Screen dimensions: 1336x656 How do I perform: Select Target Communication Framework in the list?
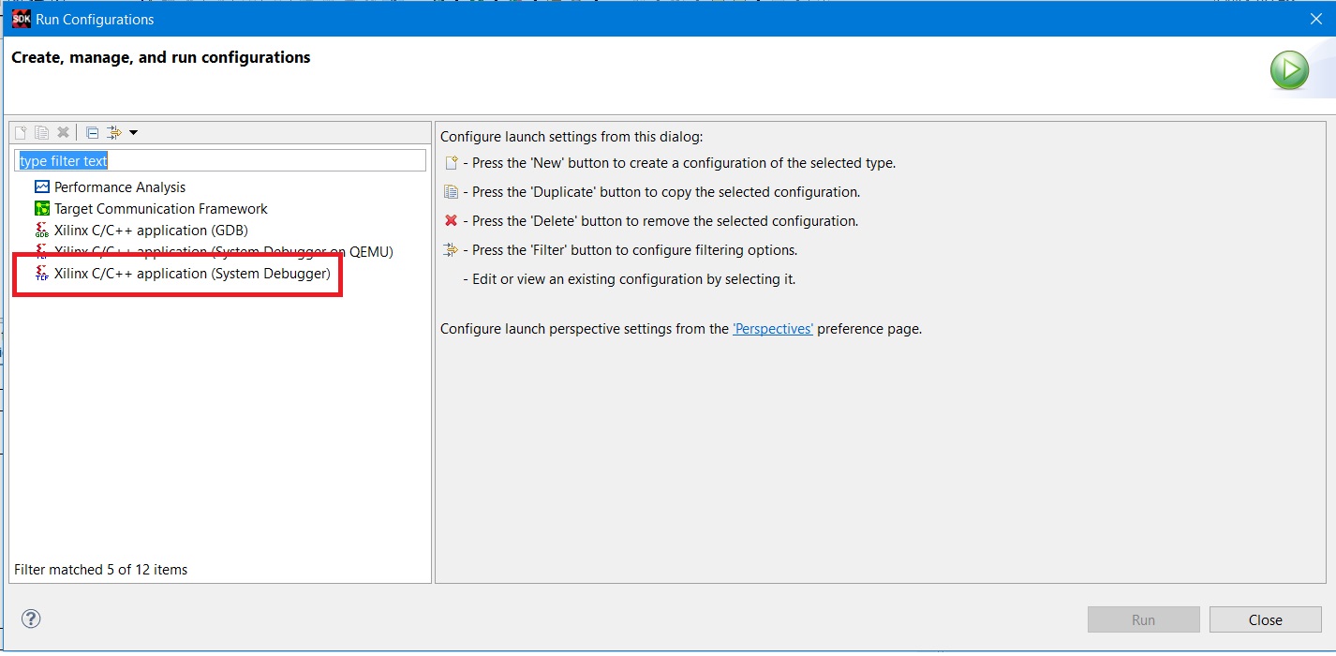pos(160,209)
